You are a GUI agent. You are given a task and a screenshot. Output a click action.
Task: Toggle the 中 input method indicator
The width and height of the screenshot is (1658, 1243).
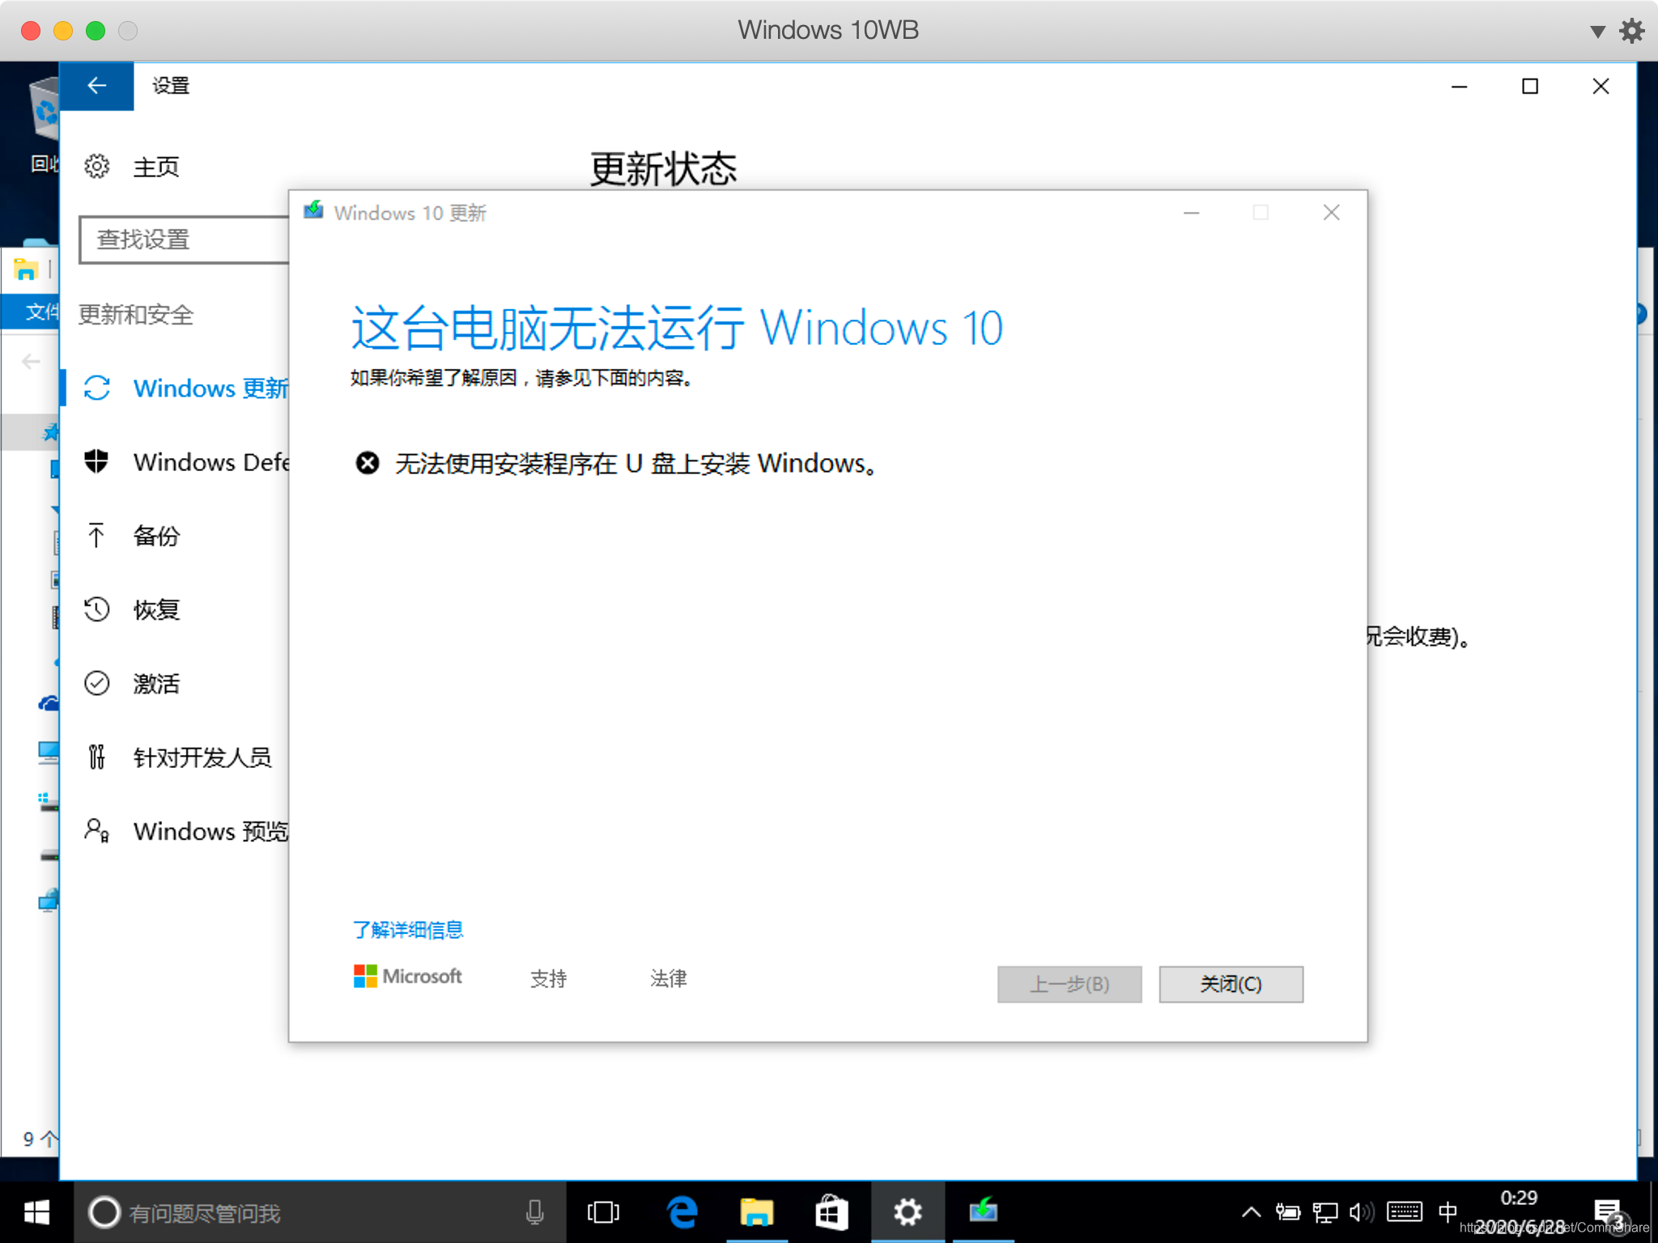pos(1448,1212)
